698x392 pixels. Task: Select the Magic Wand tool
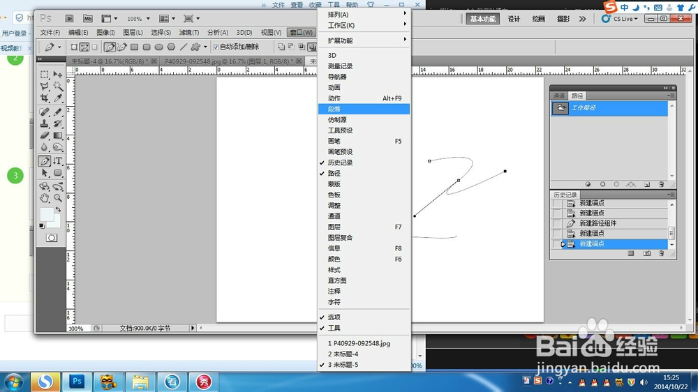point(58,86)
